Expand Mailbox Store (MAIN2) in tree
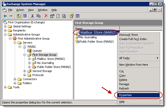Viewport: 168px width, 110px height. [x=29, y=59]
